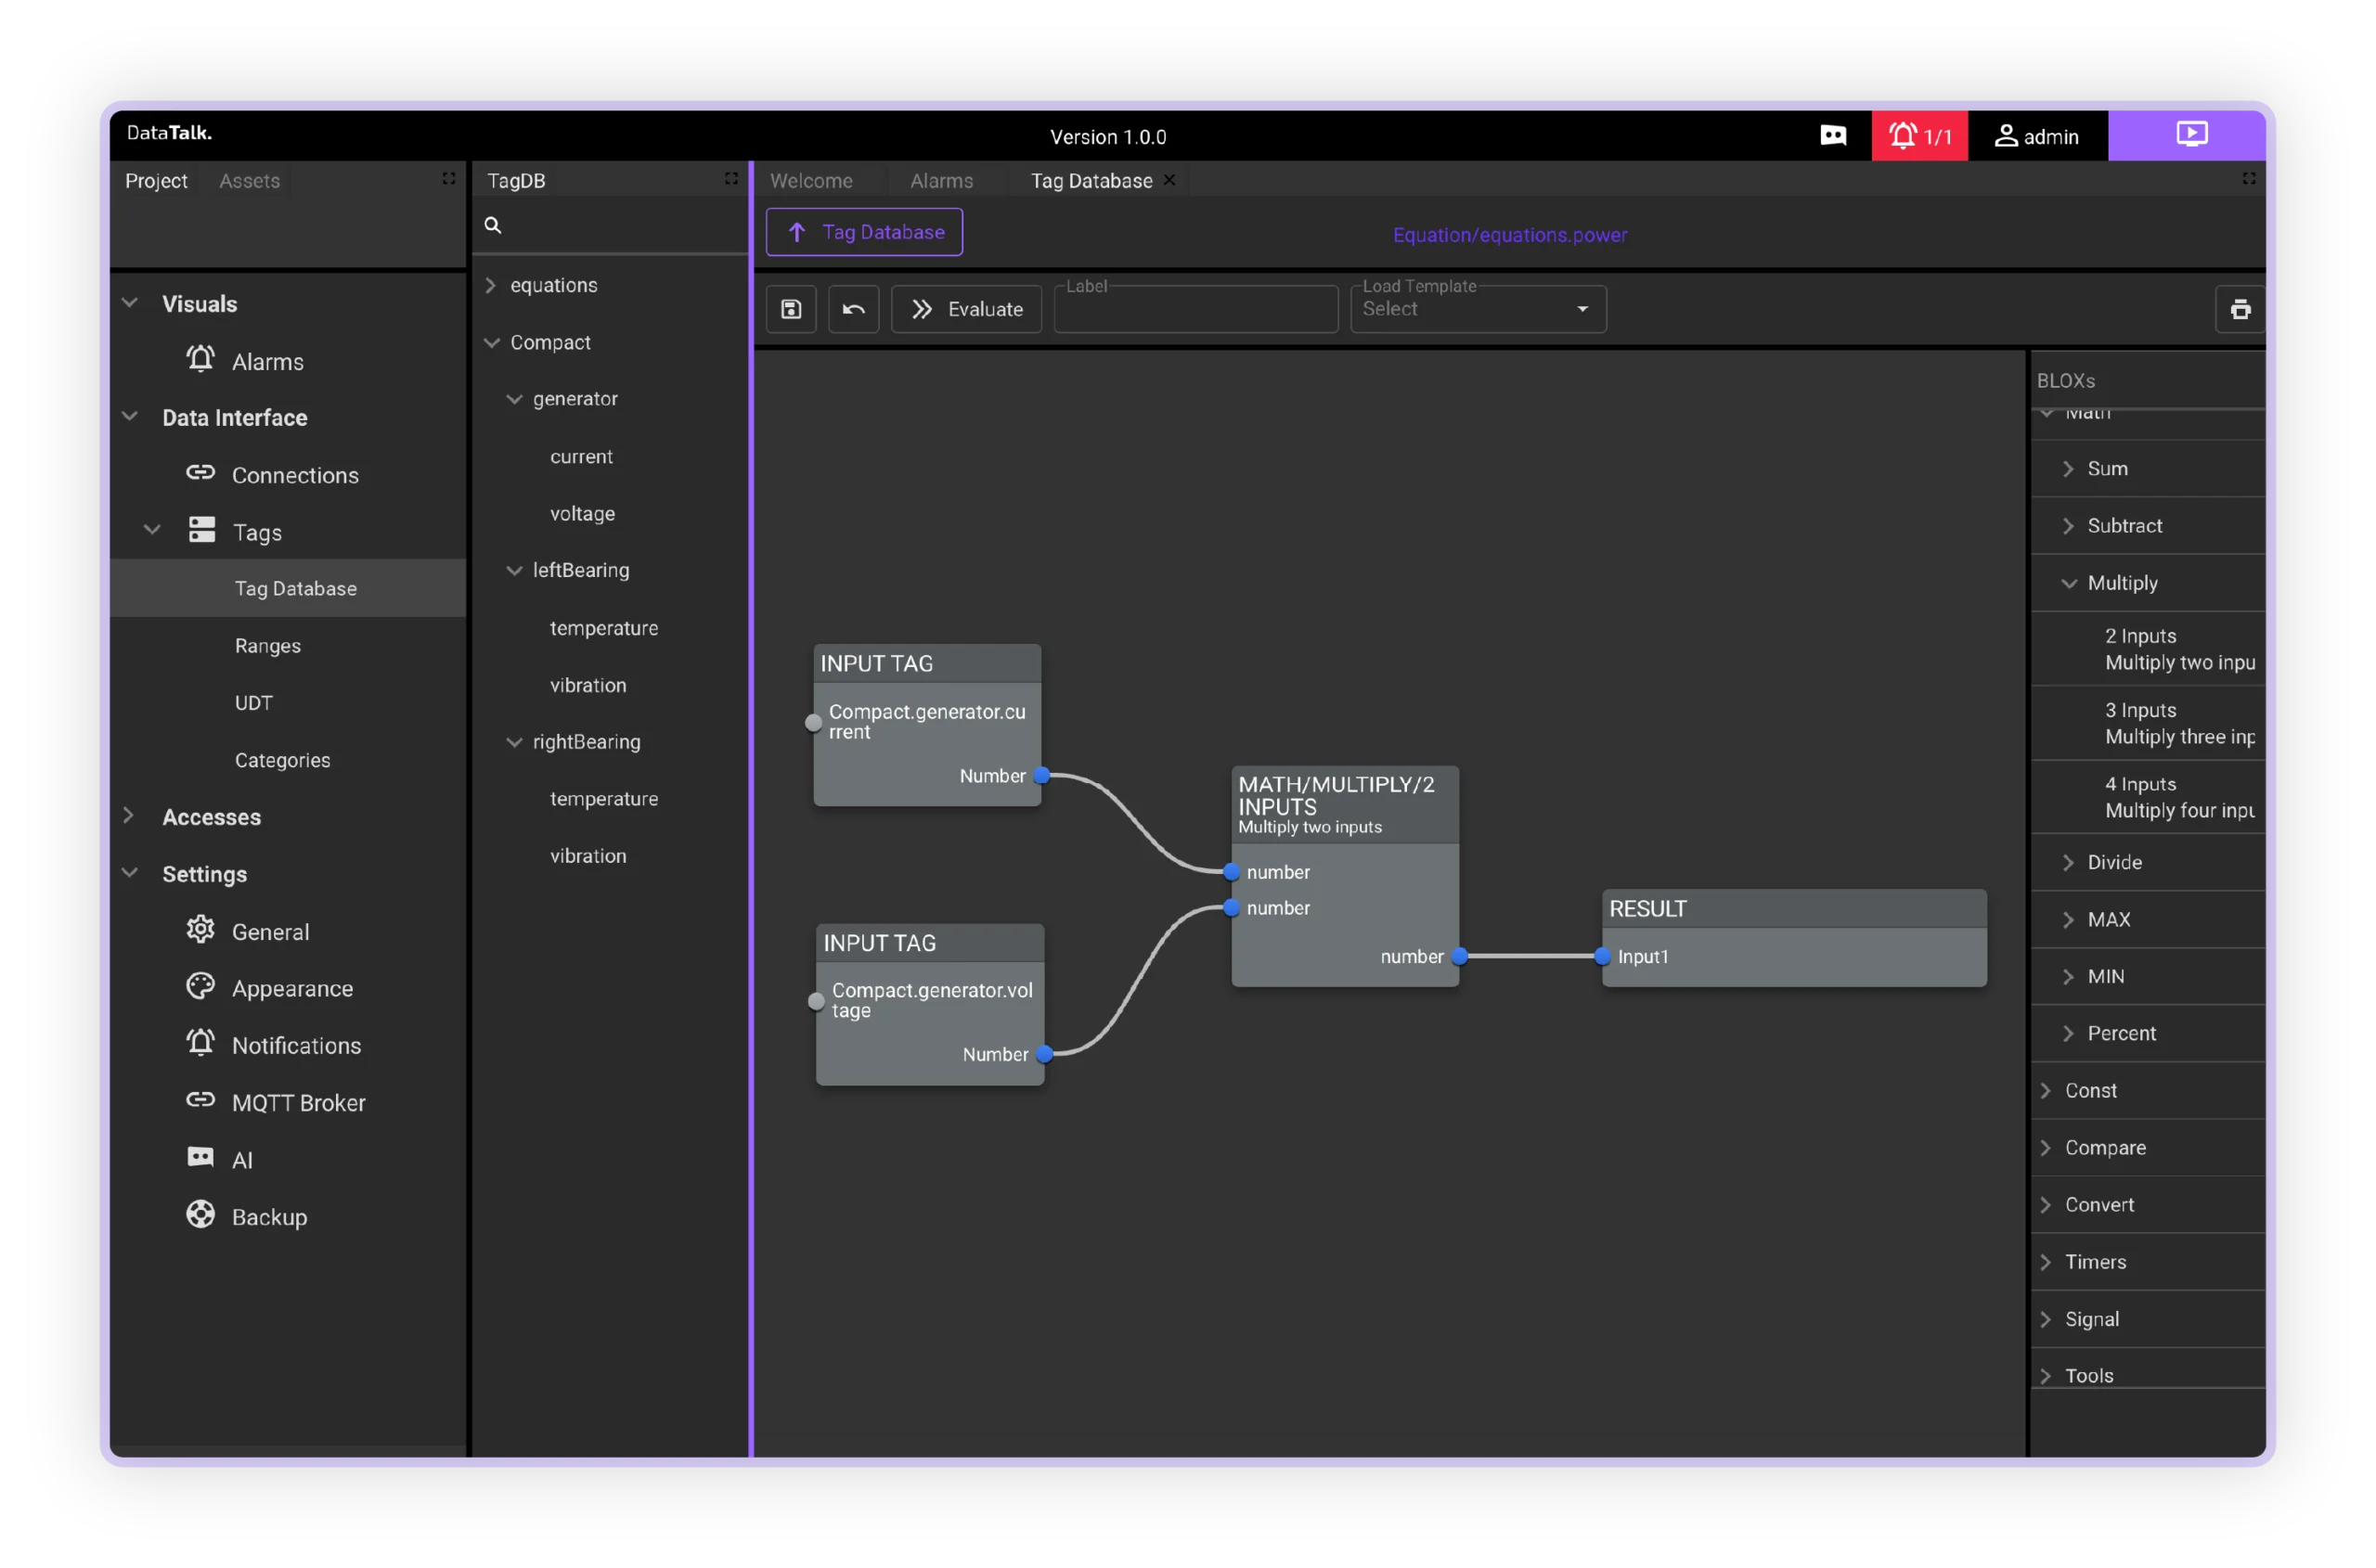Collapse the Data Interface section
The height and width of the screenshot is (1568, 2376).
130,417
